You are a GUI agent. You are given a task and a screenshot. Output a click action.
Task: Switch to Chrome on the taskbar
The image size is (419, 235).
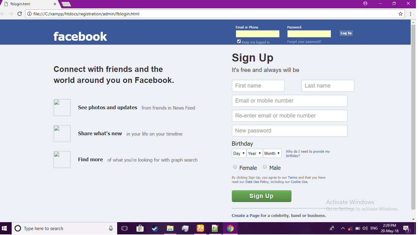click(230, 228)
